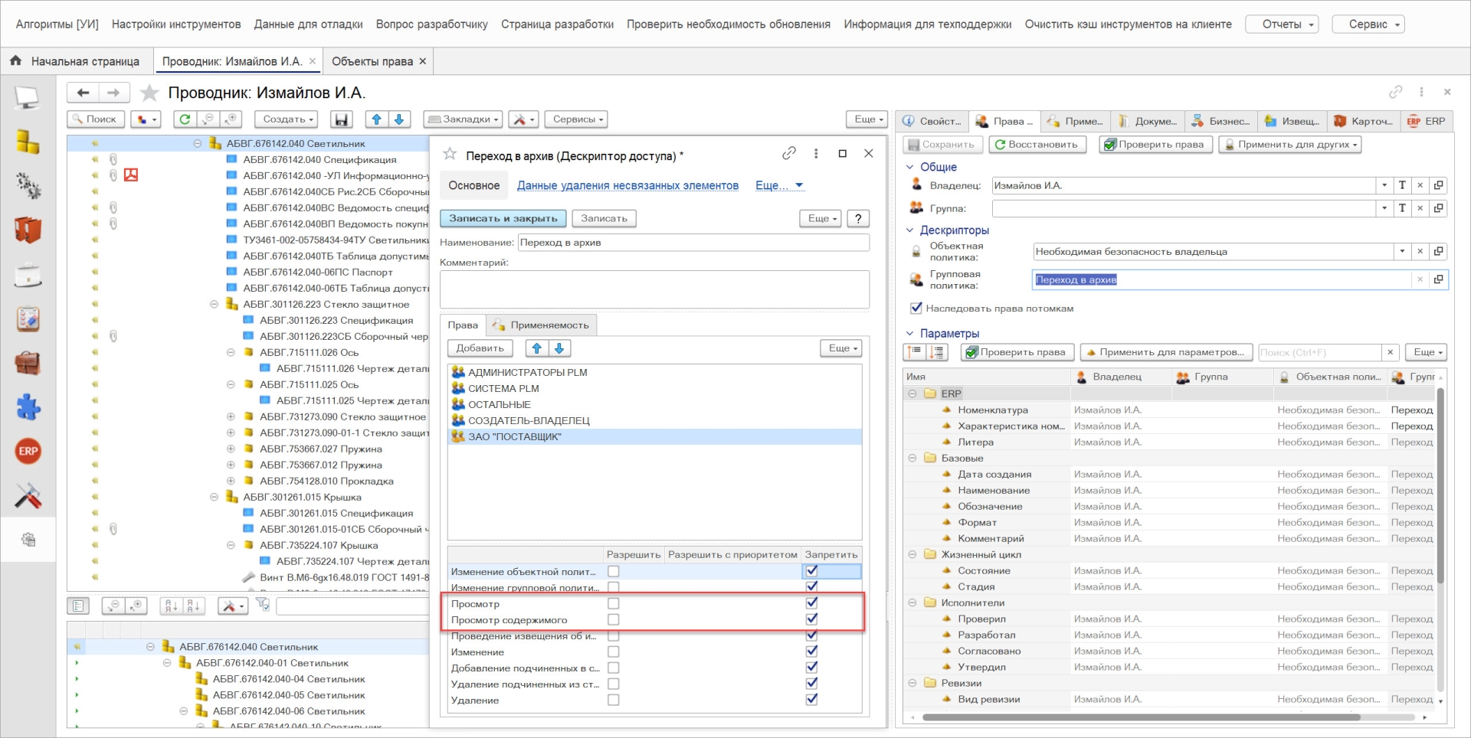Click the T button next to Владелец field

(x=1402, y=185)
